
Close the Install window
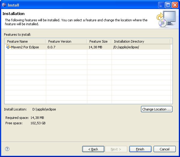point(175,5)
